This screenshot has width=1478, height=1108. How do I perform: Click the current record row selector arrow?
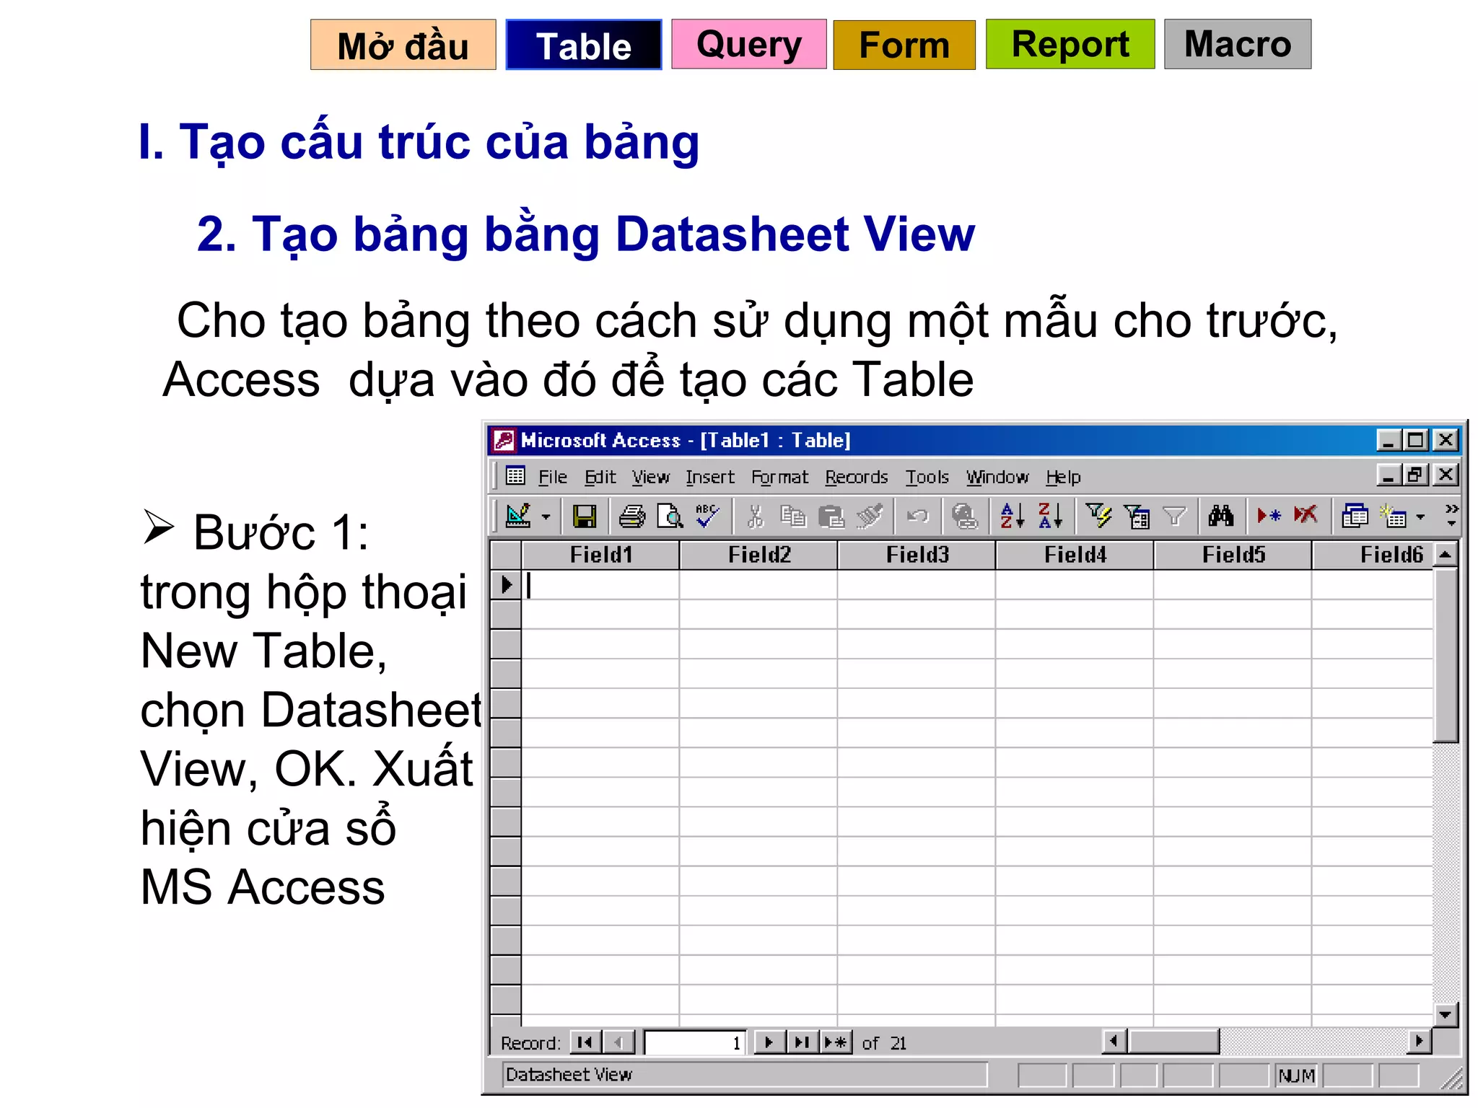(506, 584)
